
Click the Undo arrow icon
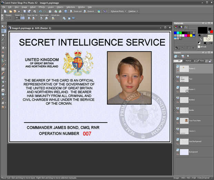pos(40,11)
